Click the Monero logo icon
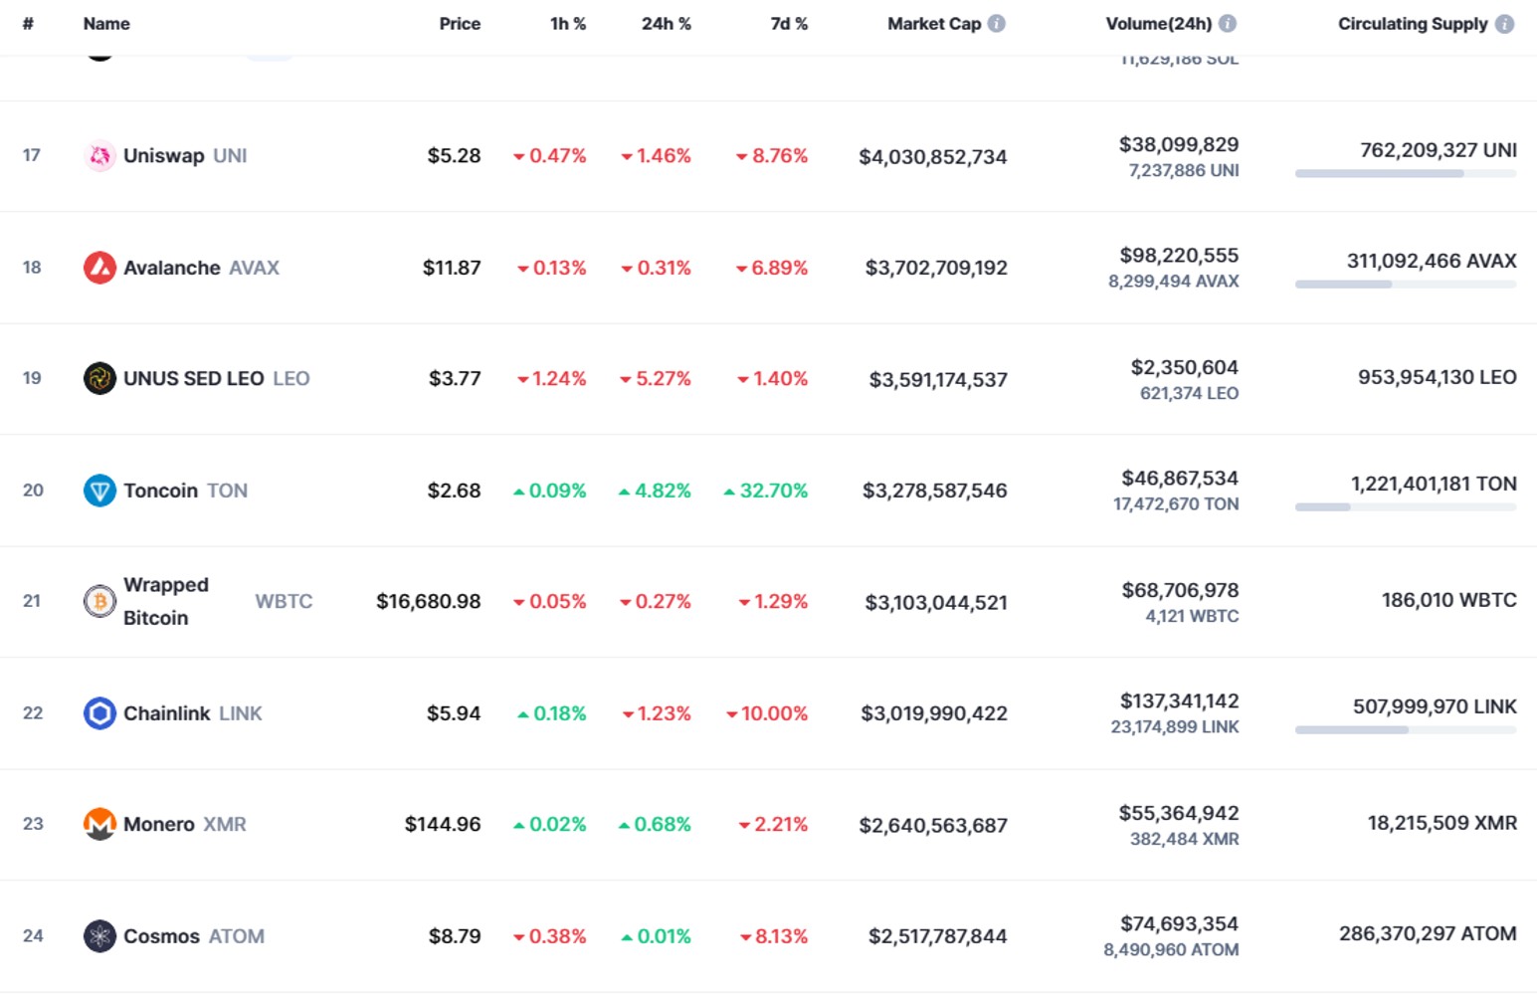1537x995 pixels. (99, 824)
